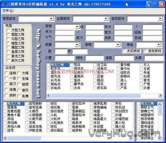Enable 黄龙之阵 checkbox
Viewport: 166px width, 143px height.
click(x=8, y=56)
